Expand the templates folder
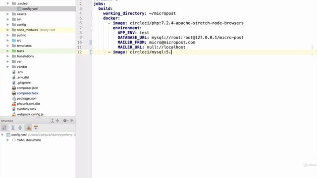The image size is (317, 178). click(8, 45)
